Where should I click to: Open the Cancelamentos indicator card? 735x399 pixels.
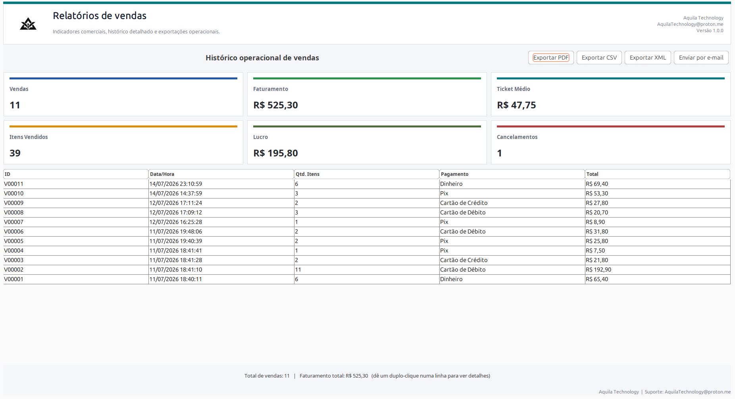611,143
